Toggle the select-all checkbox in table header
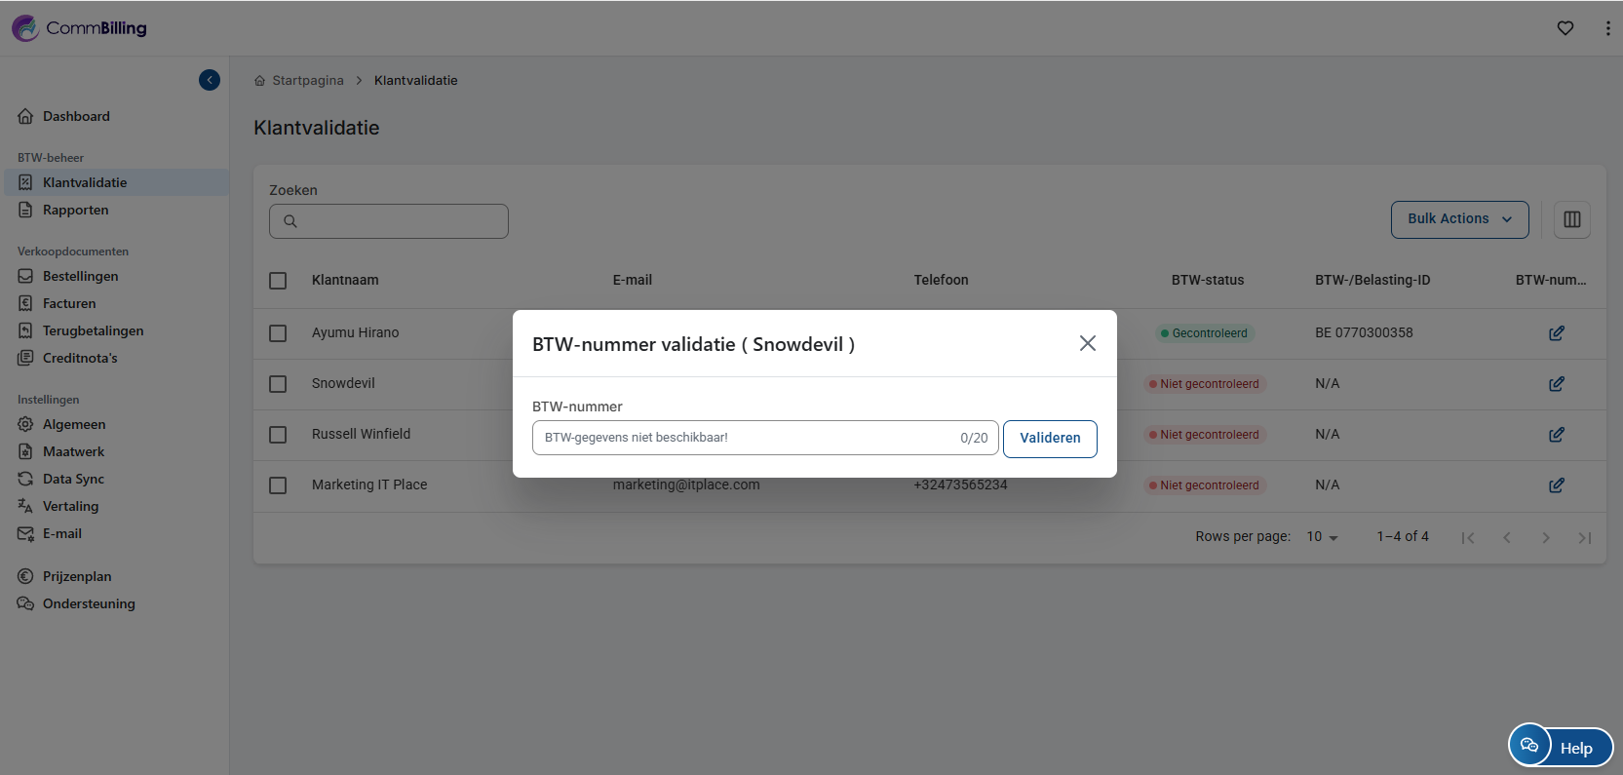Screen dimensions: 1623x775 [x=278, y=281]
